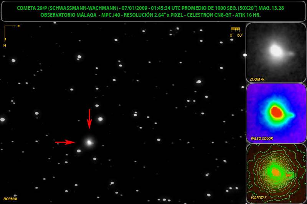This screenshot has width=307, height=204.
Task: Click the 0" to 60" scale bar
Action: (236, 32)
